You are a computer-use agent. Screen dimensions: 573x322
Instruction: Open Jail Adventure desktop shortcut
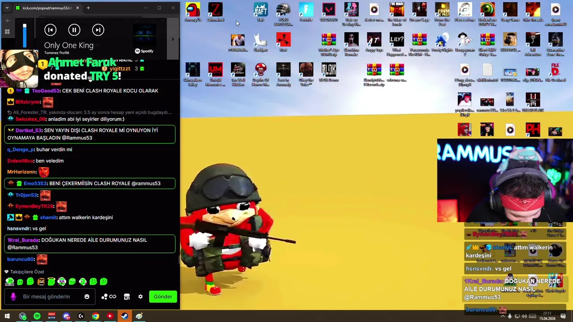tap(533, 44)
